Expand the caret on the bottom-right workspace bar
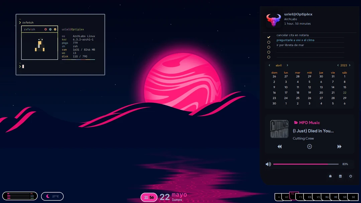This screenshot has width=361, height=203. (x=279, y=197)
